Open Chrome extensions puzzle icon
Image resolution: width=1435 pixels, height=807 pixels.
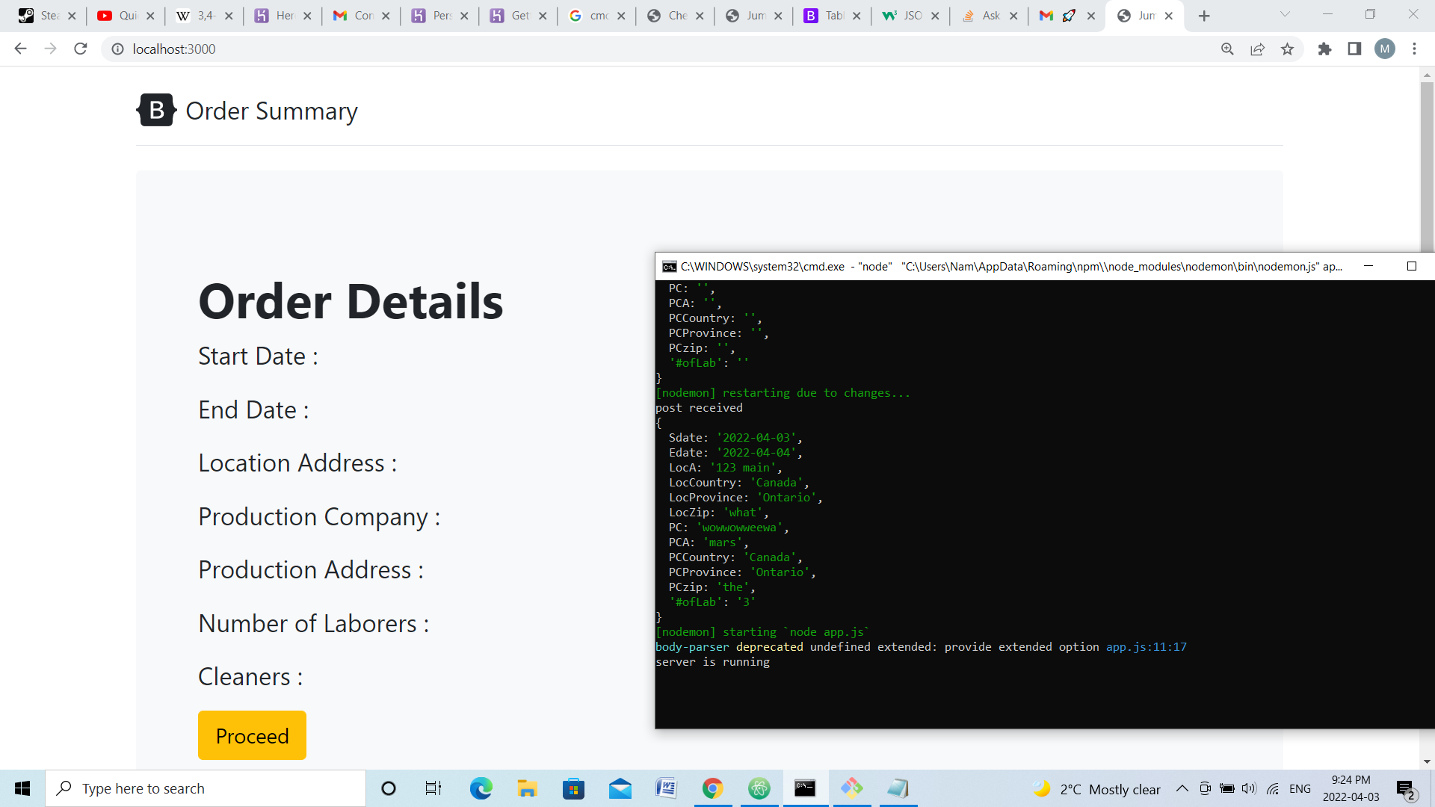point(1324,49)
